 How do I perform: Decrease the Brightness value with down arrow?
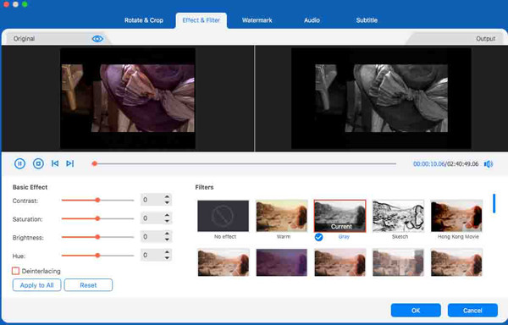click(167, 240)
